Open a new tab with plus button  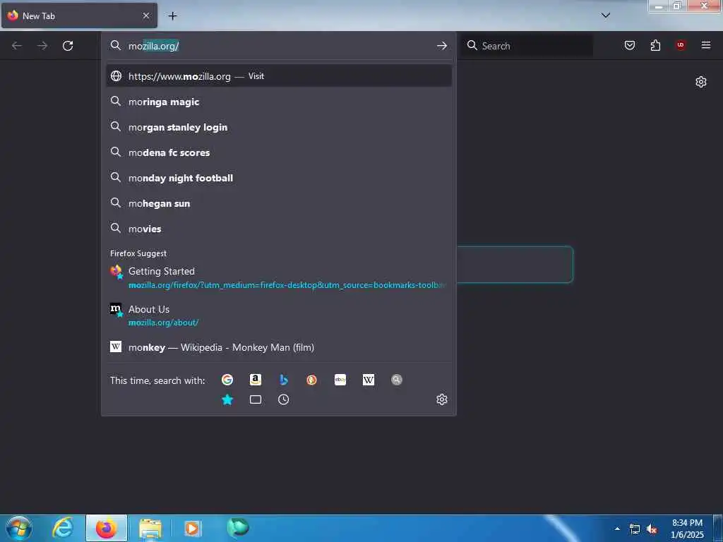(172, 16)
